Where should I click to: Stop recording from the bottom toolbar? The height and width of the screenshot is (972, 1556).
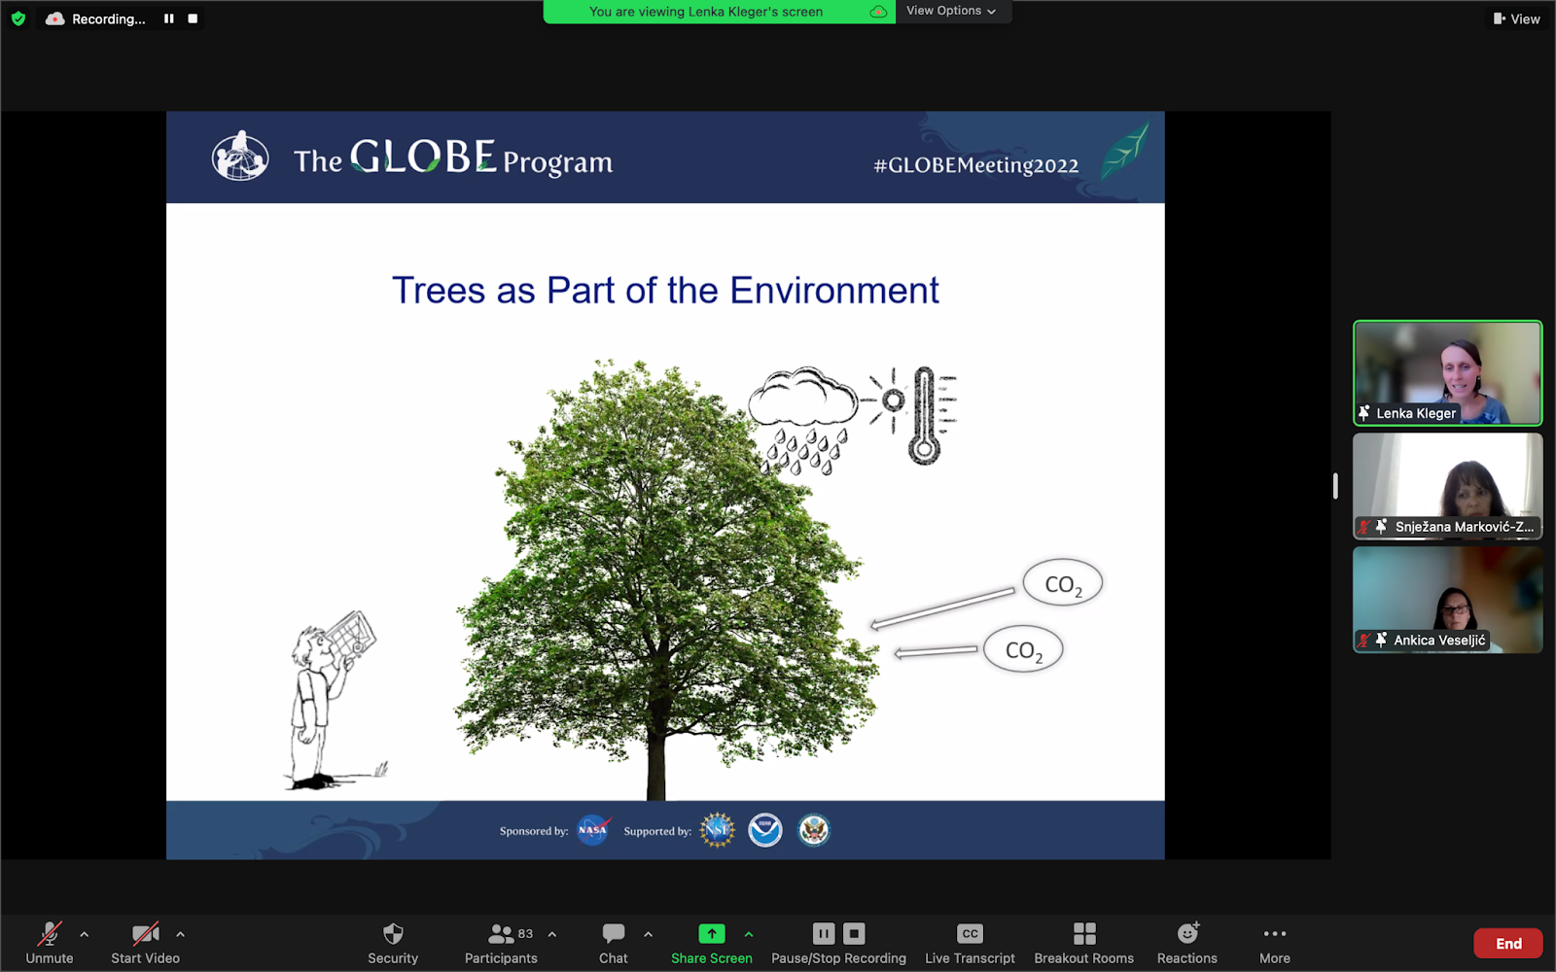(x=854, y=934)
